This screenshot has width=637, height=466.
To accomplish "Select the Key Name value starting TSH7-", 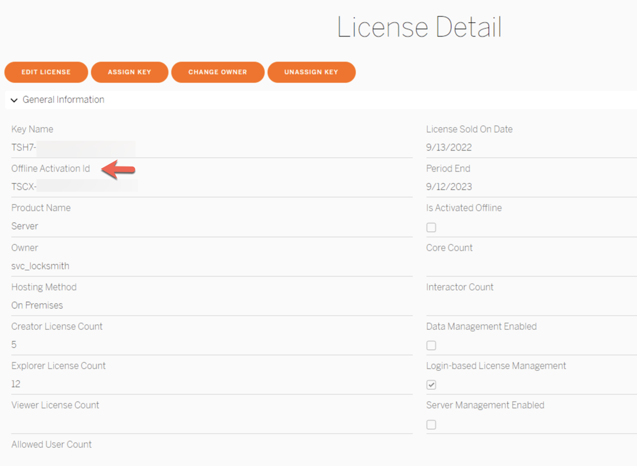I will coord(24,148).
